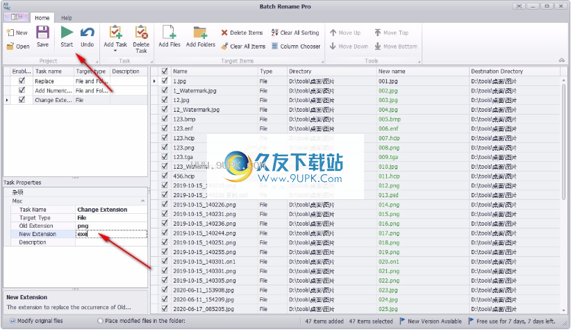This screenshot has width=571, height=334.
Task: Click the Move Bottom tool
Action: click(396, 47)
